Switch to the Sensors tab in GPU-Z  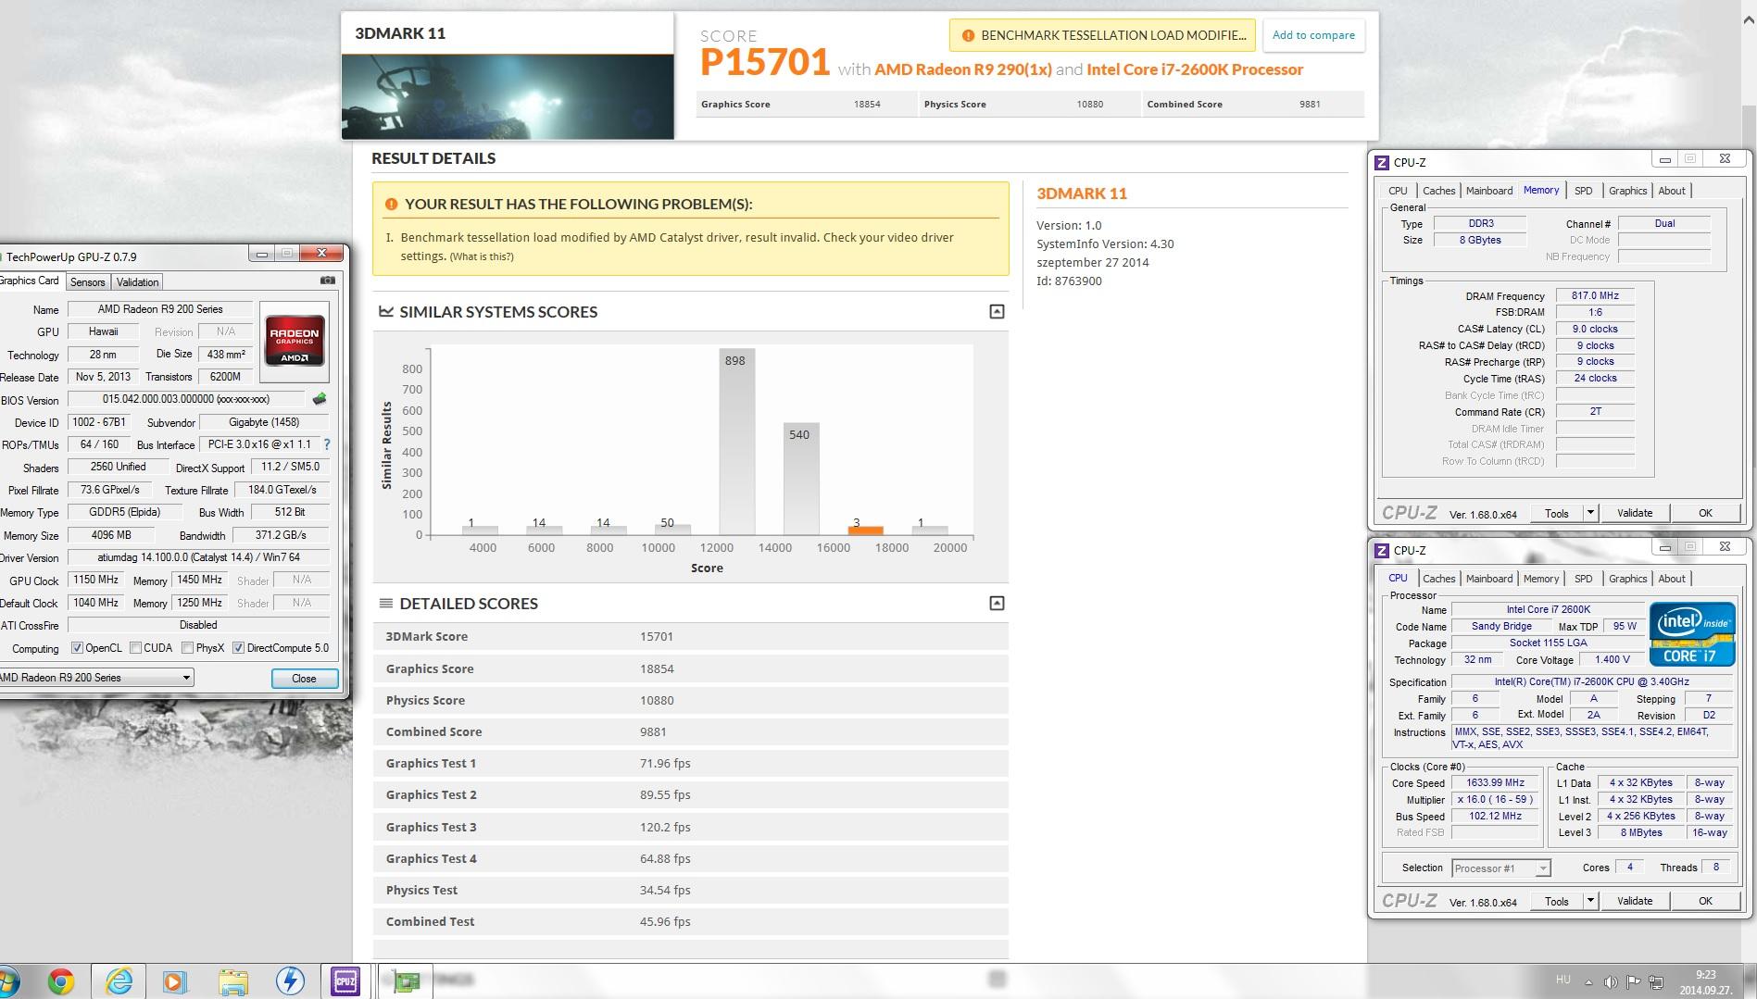coord(88,282)
